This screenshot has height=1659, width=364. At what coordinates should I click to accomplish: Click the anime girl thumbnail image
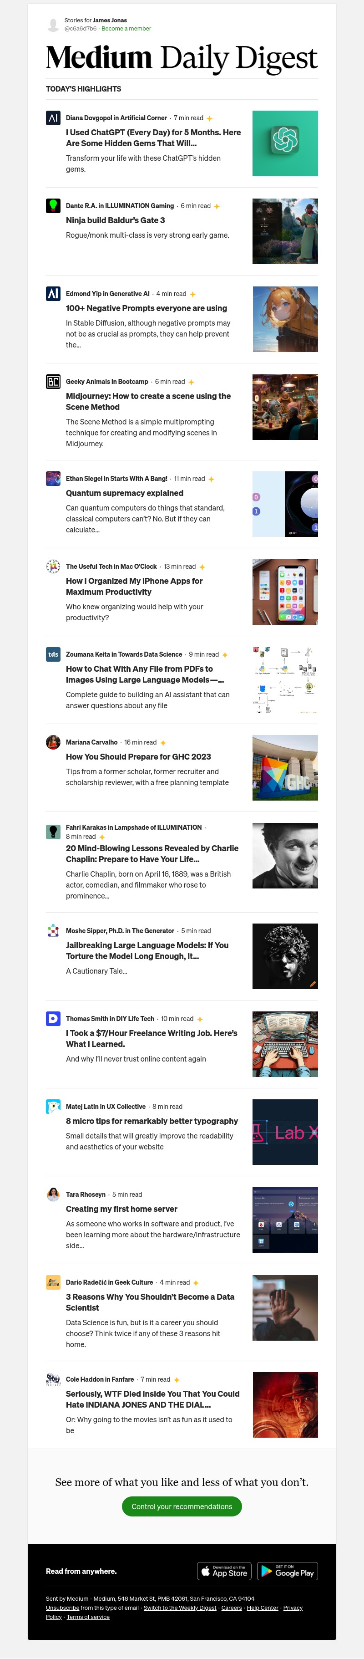pyautogui.click(x=285, y=319)
